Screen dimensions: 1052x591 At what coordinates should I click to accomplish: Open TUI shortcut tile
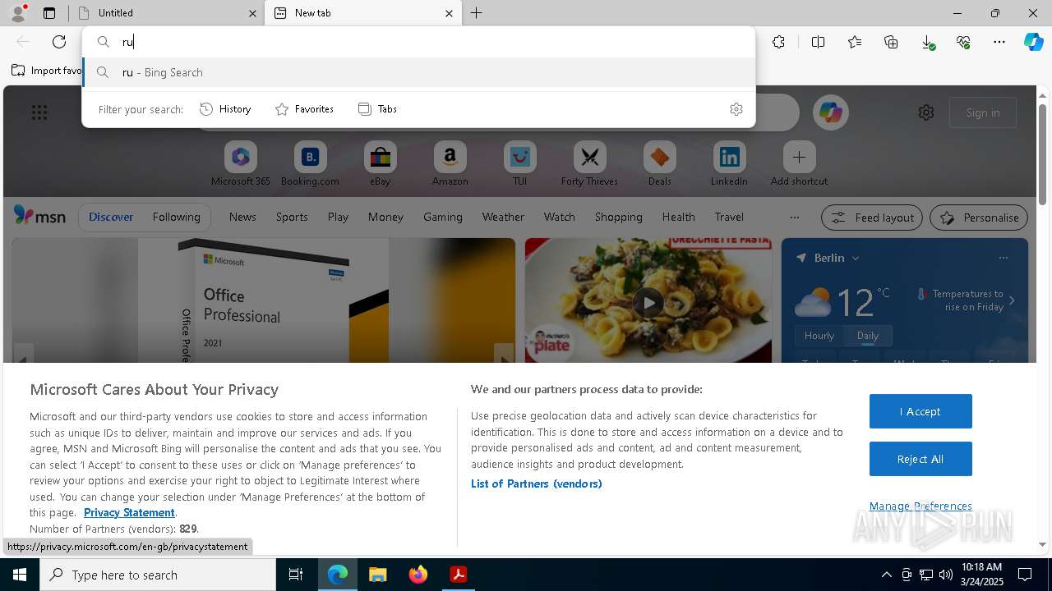[x=519, y=163]
